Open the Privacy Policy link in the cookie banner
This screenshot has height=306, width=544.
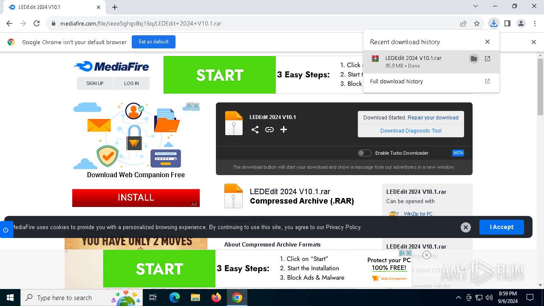(x=343, y=227)
